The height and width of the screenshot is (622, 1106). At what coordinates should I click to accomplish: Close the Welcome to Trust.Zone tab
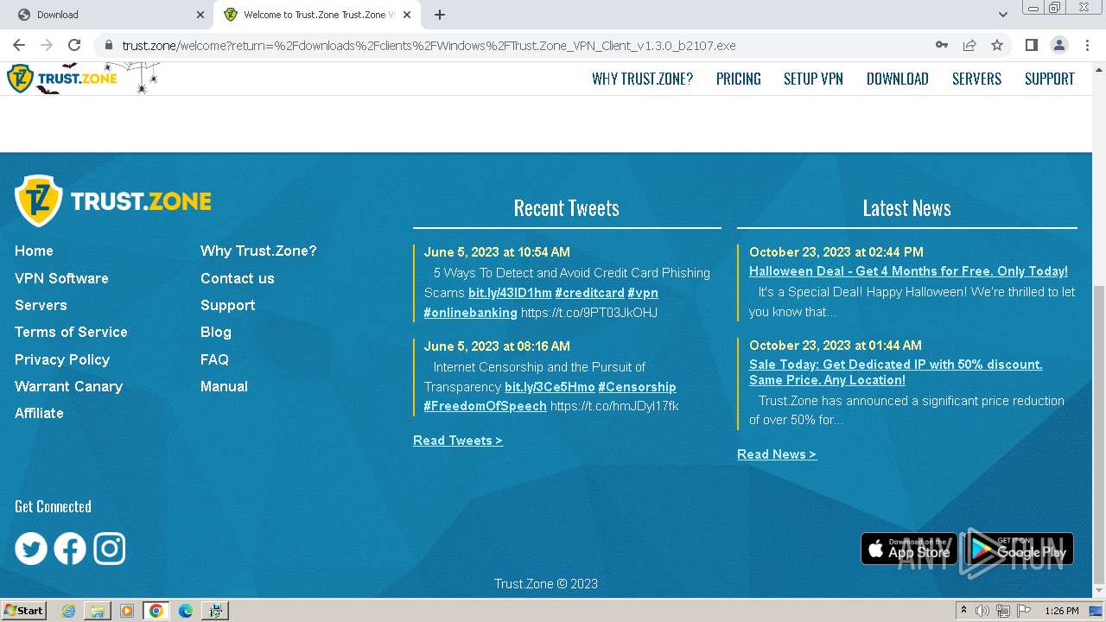407,15
